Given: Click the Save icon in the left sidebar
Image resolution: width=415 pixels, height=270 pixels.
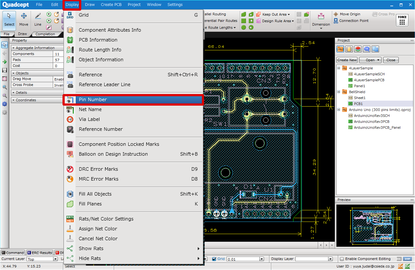Looking at the screenshot, I should tap(4, 70).
